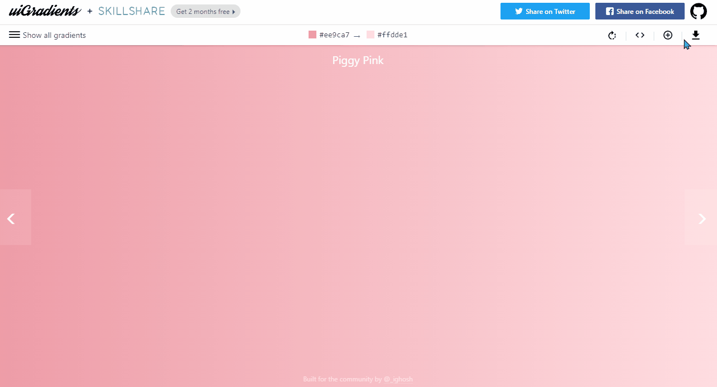Click the Facebook logo icon

[610, 11]
